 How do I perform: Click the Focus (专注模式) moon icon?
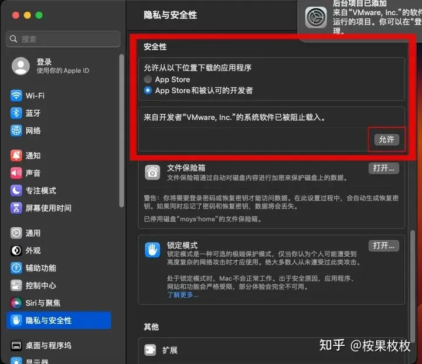point(16,190)
